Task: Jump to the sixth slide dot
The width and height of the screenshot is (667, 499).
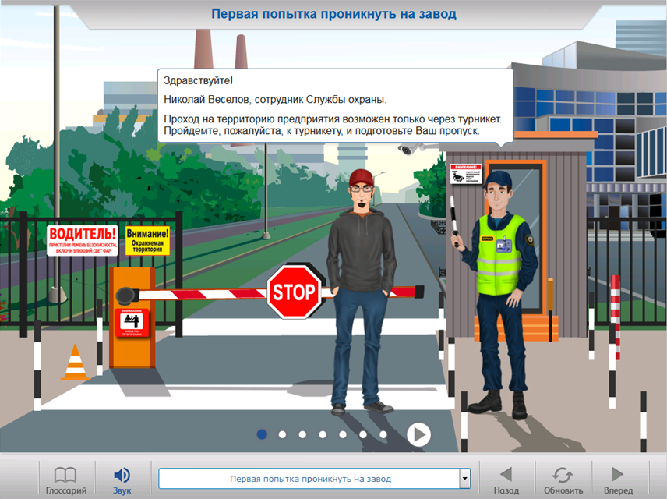Action: point(363,435)
